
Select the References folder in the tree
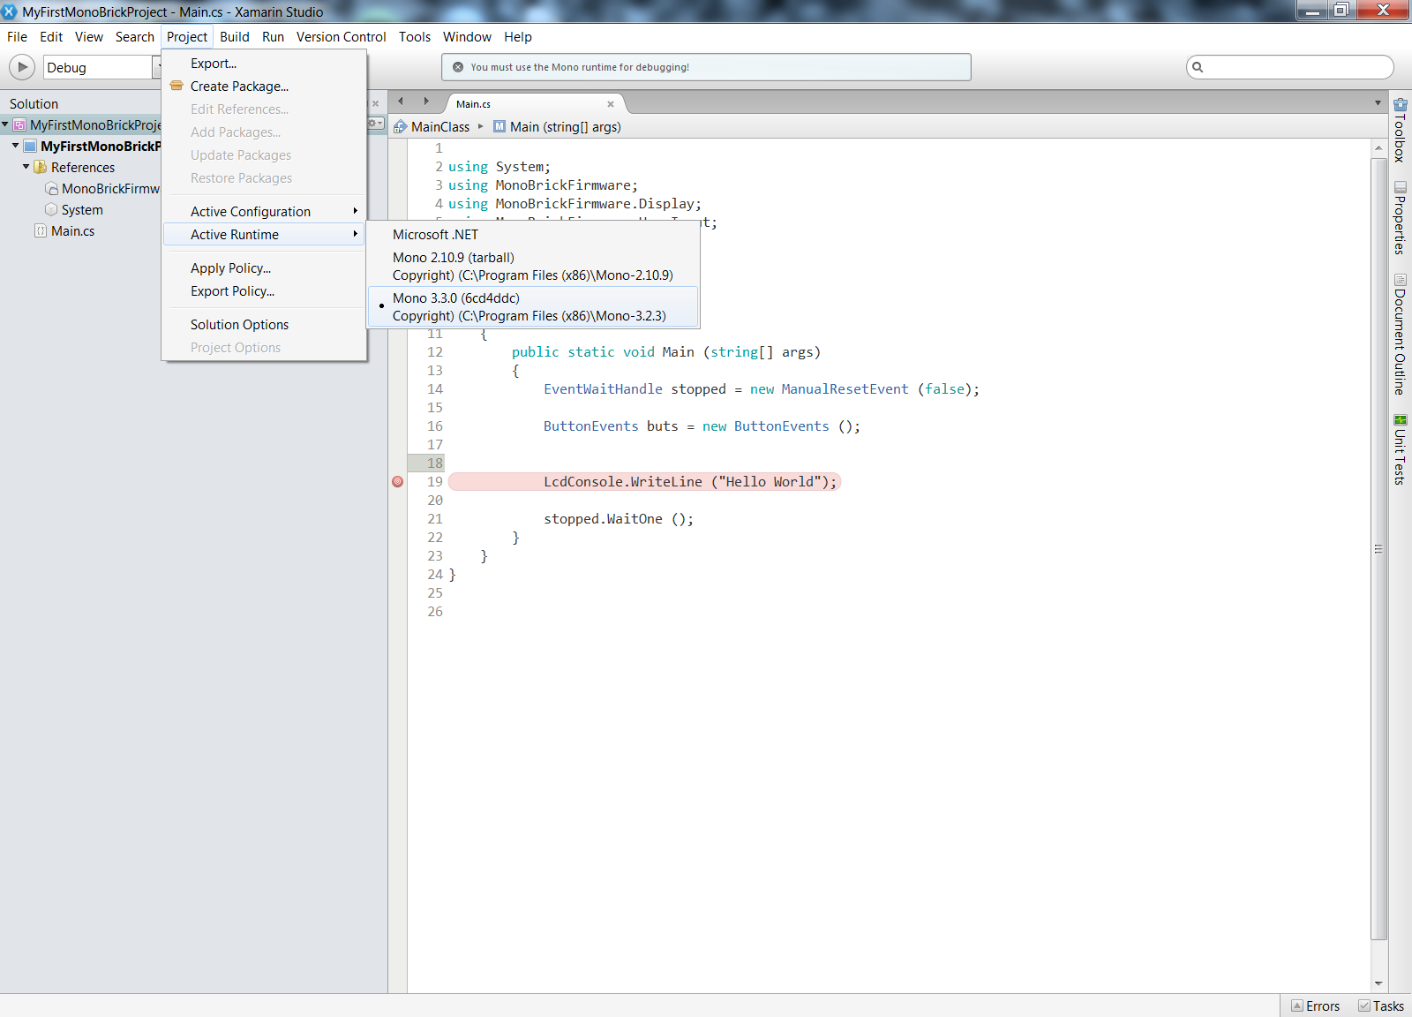(83, 168)
